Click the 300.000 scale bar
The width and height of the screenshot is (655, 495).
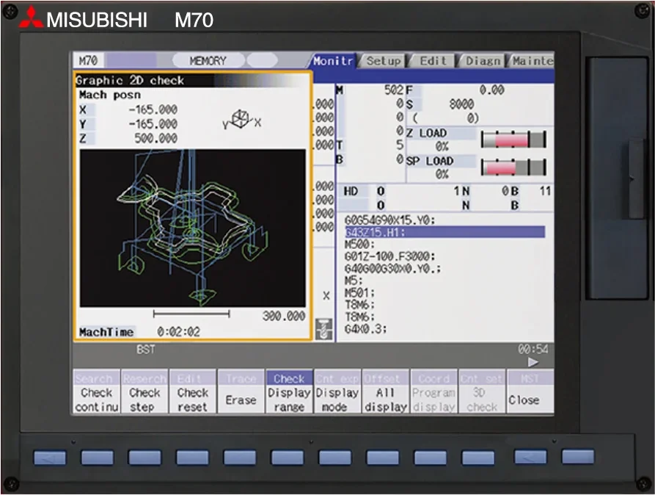(191, 314)
